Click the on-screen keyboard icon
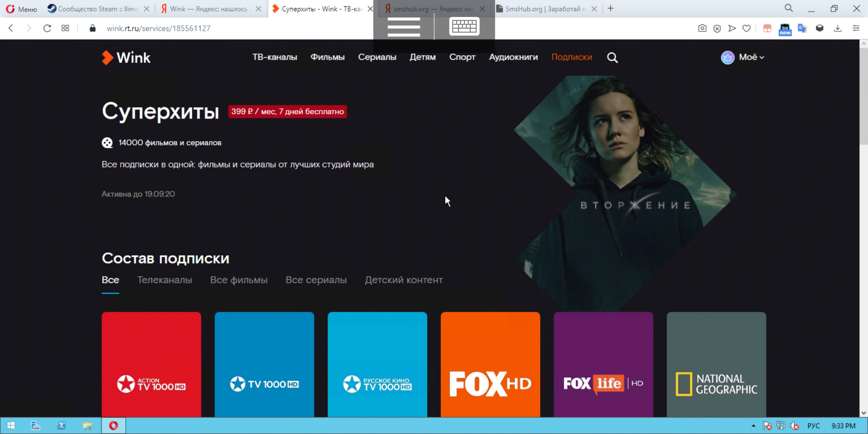 [464, 26]
